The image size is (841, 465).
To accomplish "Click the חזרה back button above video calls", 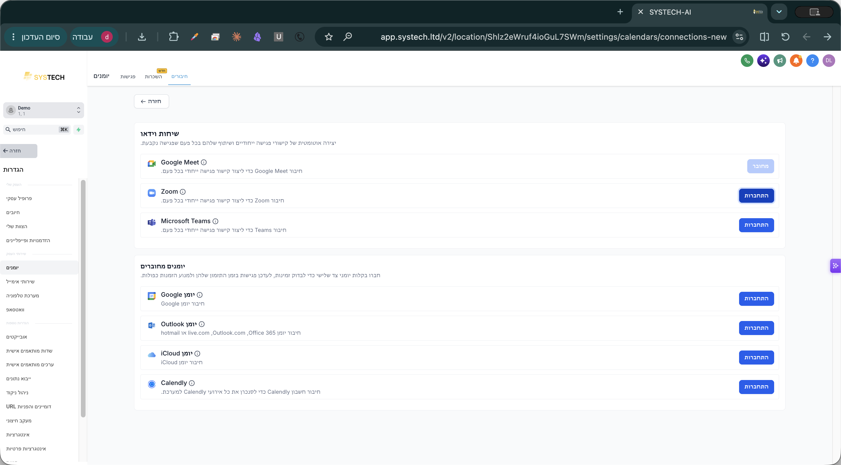I will pyautogui.click(x=151, y=101).
